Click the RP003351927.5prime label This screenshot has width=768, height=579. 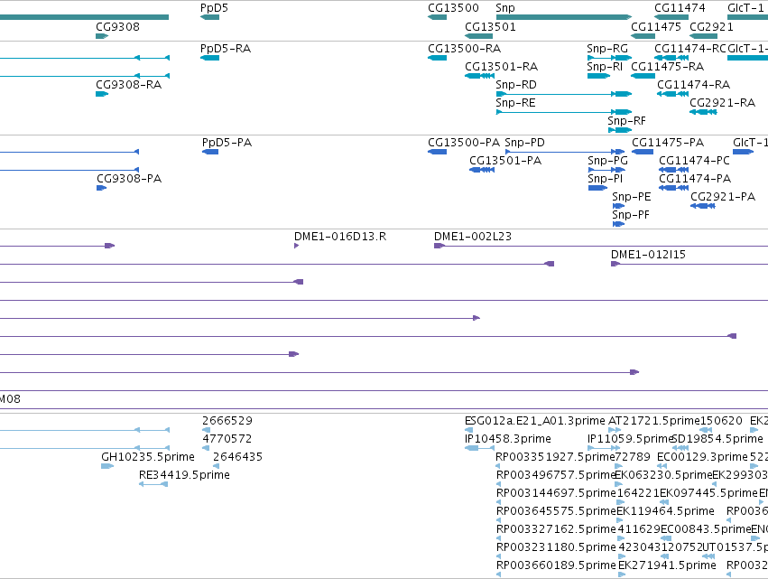click(555, 457)
